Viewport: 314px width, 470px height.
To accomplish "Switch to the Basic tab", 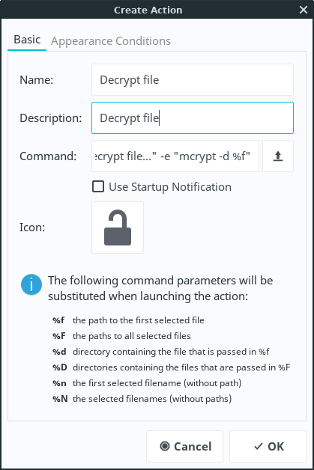I will point(27,40).
